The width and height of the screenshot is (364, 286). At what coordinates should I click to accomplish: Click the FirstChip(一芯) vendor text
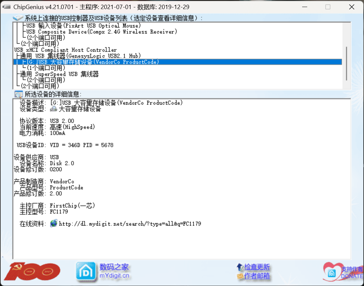coord(72,206)
